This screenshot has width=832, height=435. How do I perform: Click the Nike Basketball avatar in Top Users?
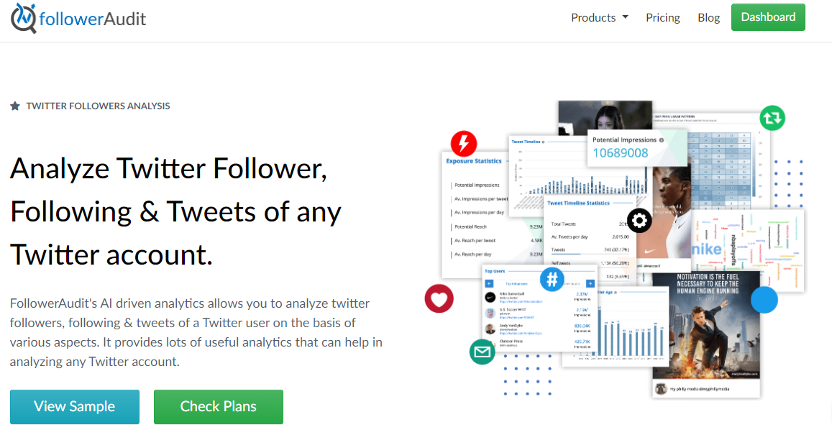(490, 297)
